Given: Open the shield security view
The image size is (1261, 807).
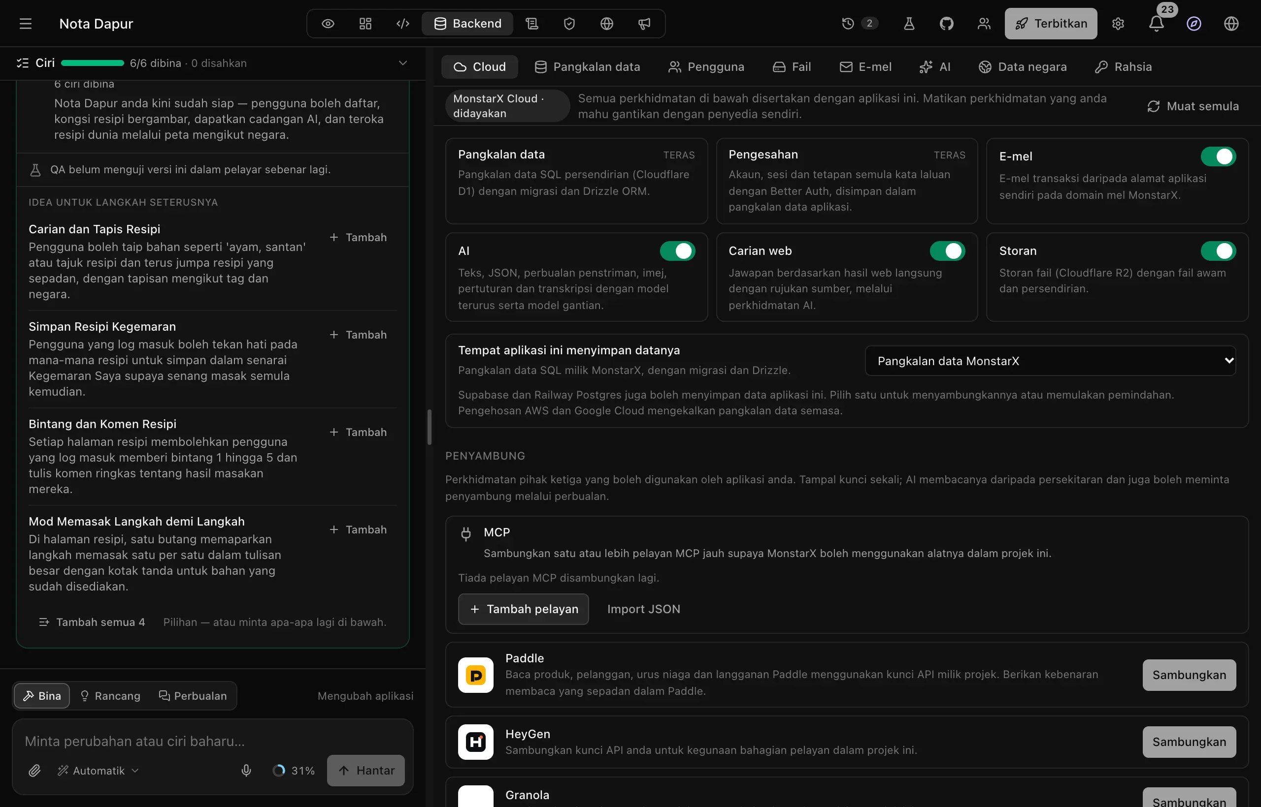Looking at the screenshot, I should 569,24.
